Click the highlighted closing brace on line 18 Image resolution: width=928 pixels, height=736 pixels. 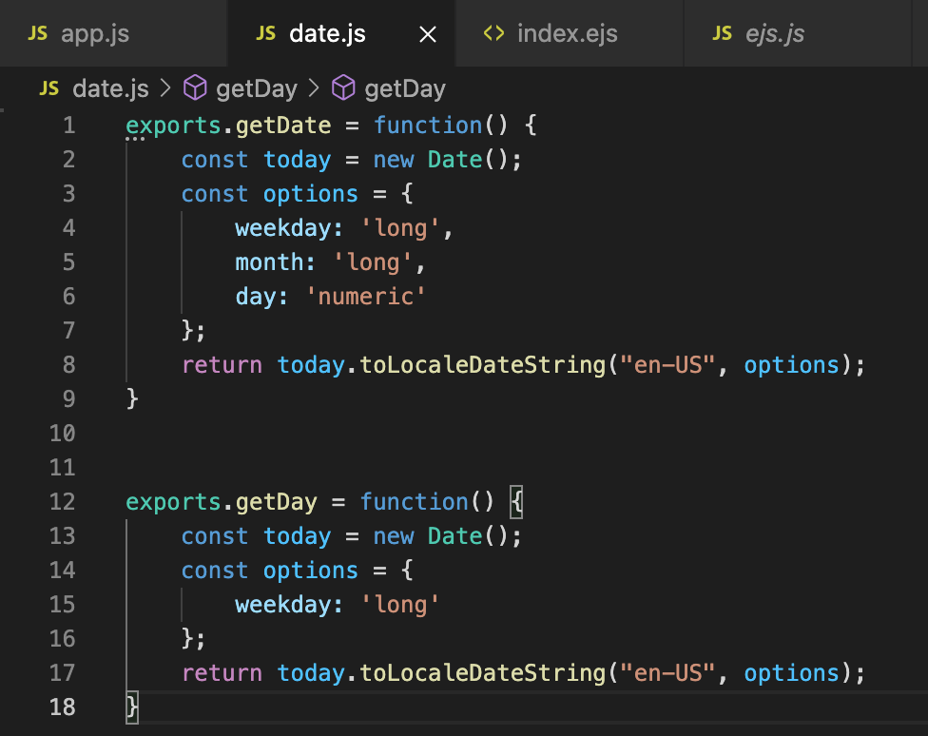[x=132, y=707]
